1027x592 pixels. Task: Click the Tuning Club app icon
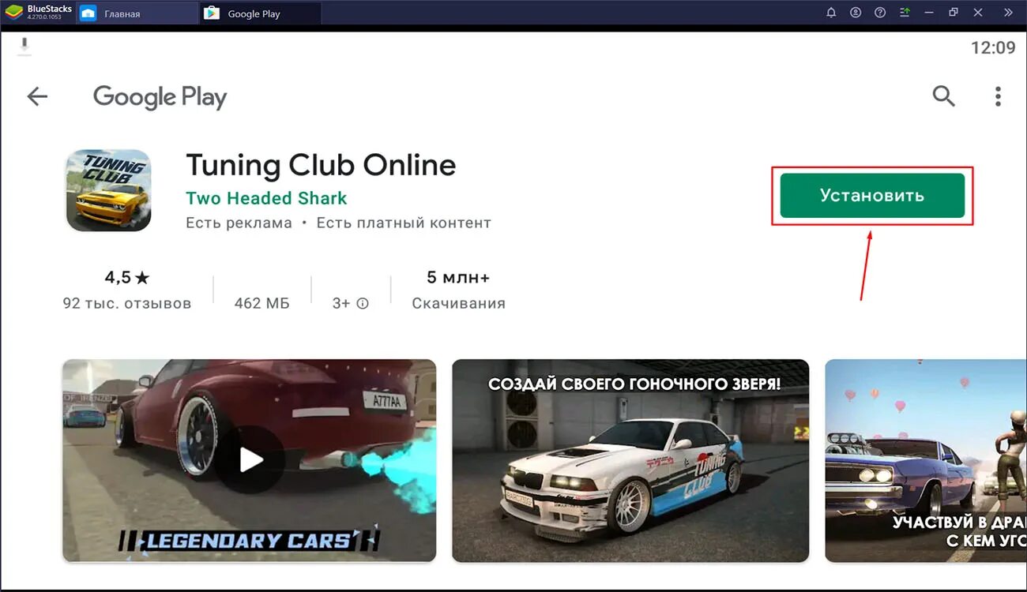coord(108,190)
